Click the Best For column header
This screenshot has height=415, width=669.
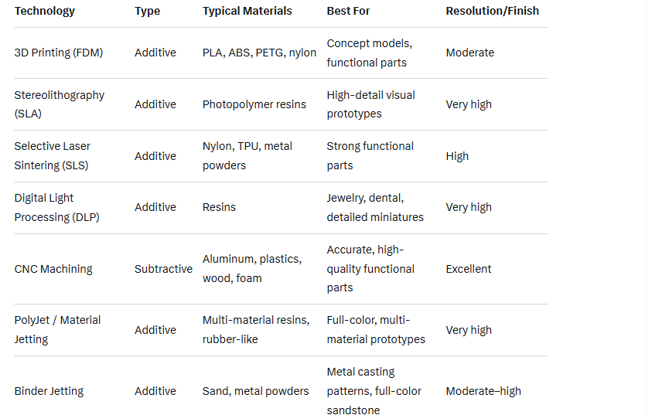pyautogui.click(x=348, y=11)
